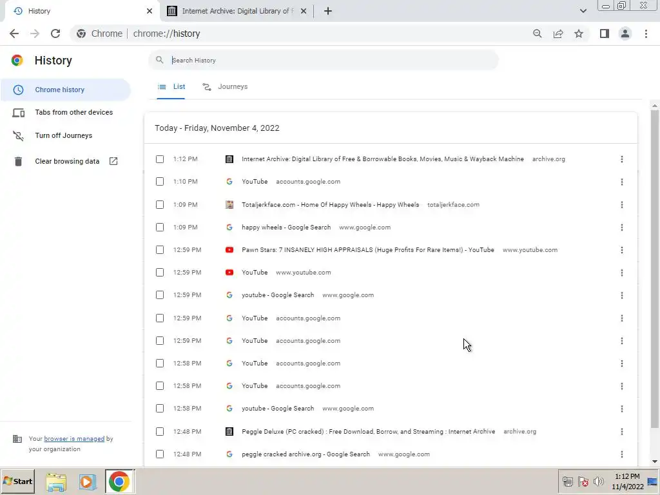Switch to the List tab
The height and width of the screenshot is (495, 660).
171,87
